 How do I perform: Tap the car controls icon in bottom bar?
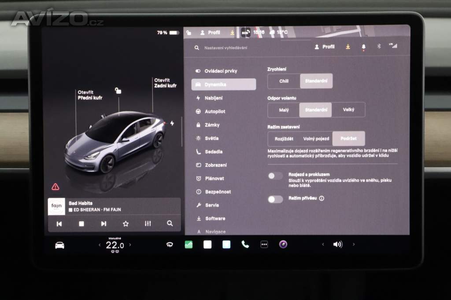[x=59, y=245]
